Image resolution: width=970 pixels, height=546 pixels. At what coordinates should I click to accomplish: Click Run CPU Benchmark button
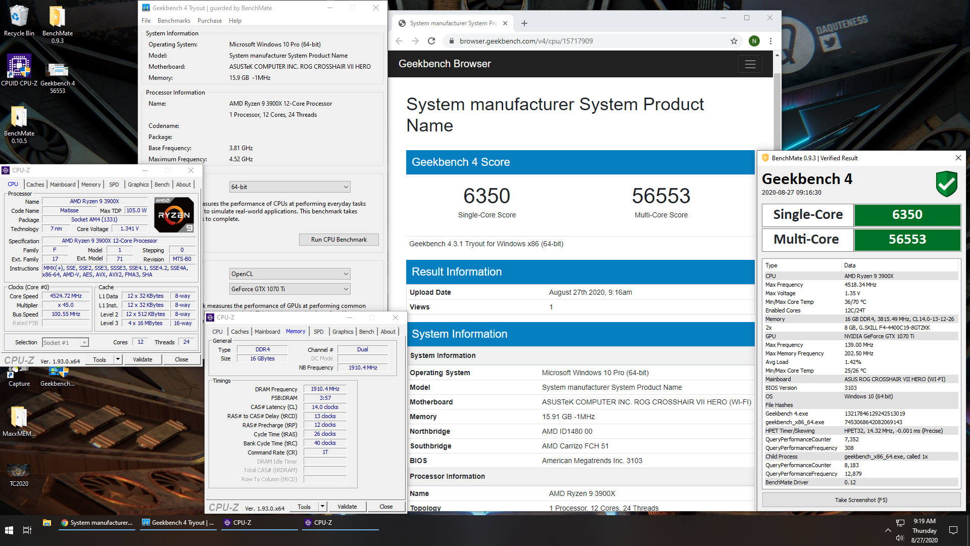[338, 240]
